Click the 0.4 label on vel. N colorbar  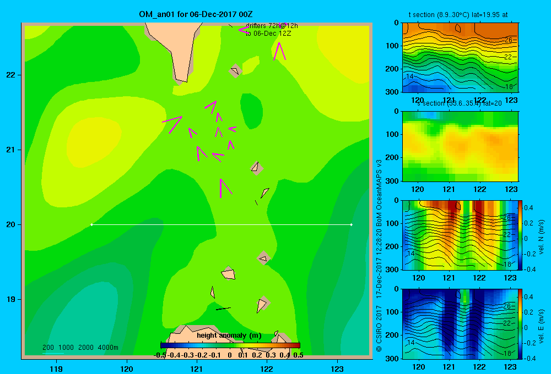tap(528, 208)
